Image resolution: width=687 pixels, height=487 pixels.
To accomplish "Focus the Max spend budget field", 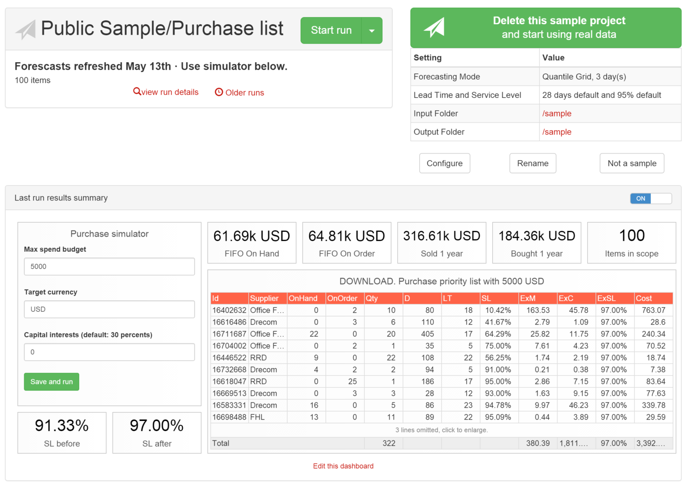I will (x=109, y=267).
